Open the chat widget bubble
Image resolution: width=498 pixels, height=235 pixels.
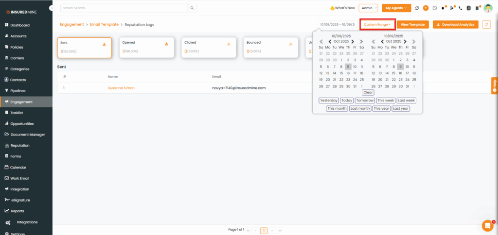coord(487,225)
